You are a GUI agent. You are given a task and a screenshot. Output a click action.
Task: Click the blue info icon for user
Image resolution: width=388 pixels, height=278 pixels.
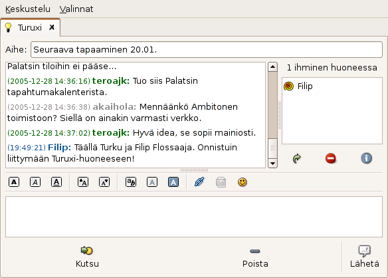click(x=366, y=158)
